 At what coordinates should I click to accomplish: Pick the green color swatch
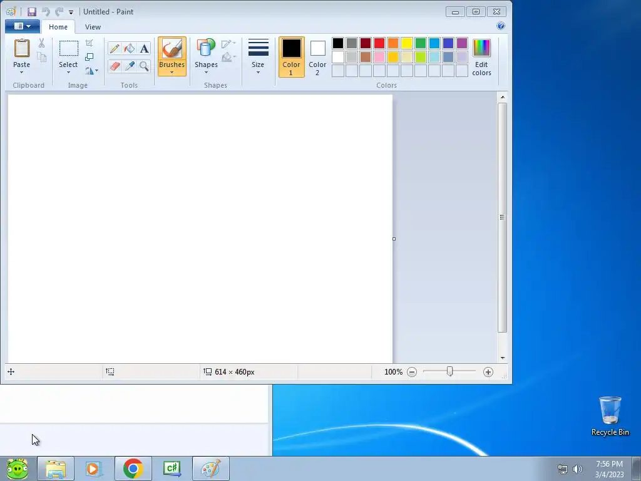(x=421, y=43)
